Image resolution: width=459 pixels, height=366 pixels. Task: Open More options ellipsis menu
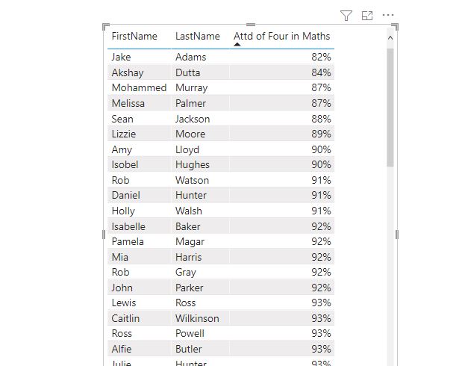coord(388,15)
